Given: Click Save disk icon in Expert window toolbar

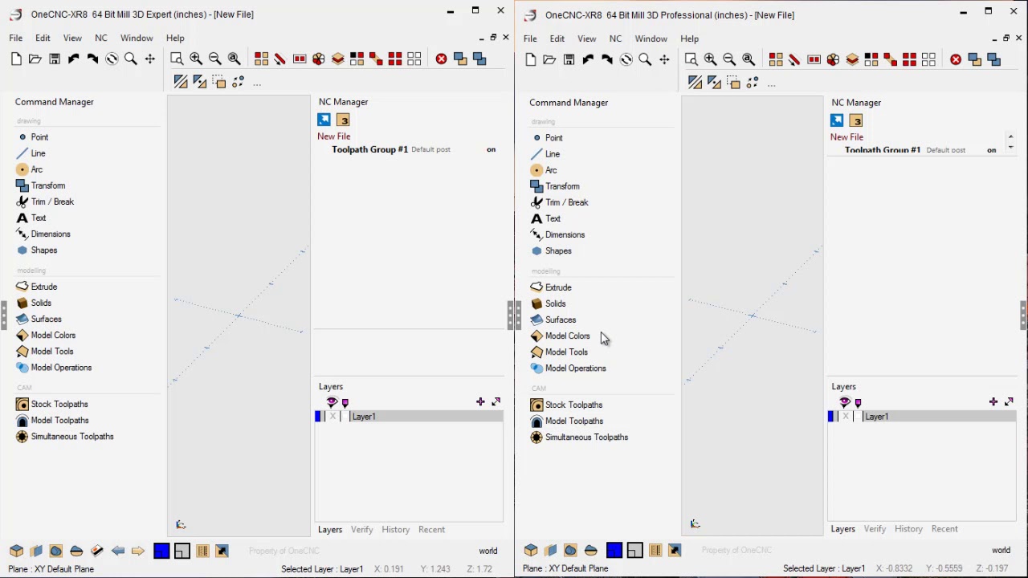Looking at the screenshot, I should pyautogui.click(x=55, y=59).
